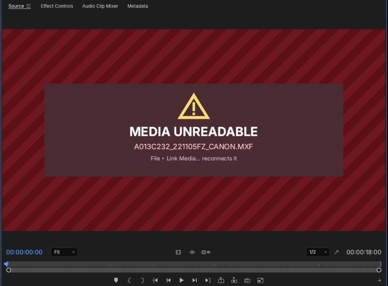Click the left zoom scroll bar handle

[8, 270]
